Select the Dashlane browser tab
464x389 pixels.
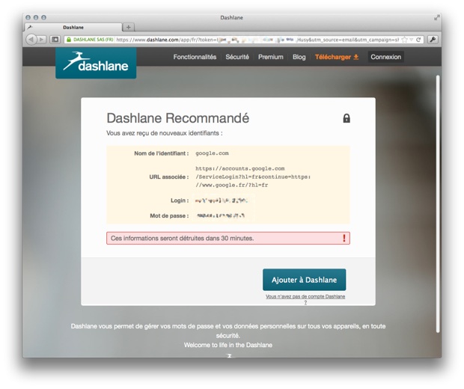tap(73, 27)
